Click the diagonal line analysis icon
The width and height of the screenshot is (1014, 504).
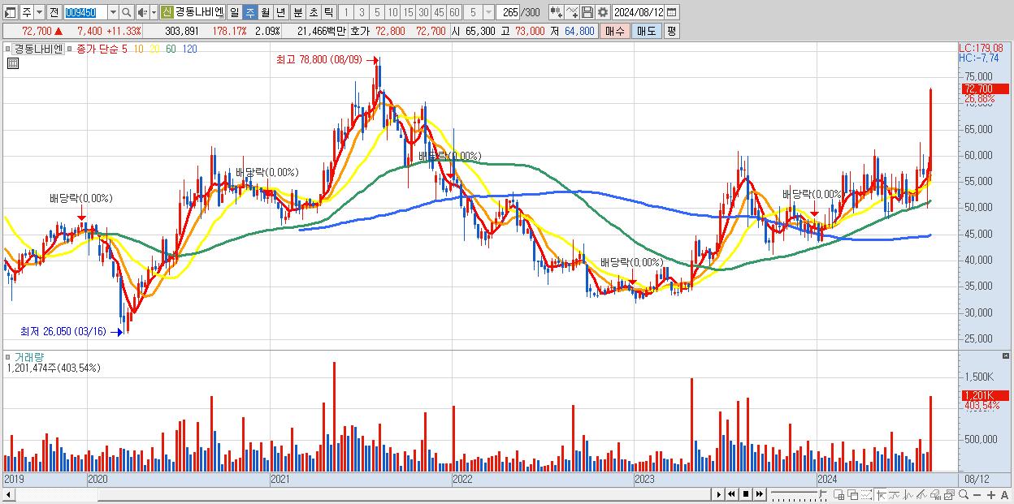[x=921, y=495]
